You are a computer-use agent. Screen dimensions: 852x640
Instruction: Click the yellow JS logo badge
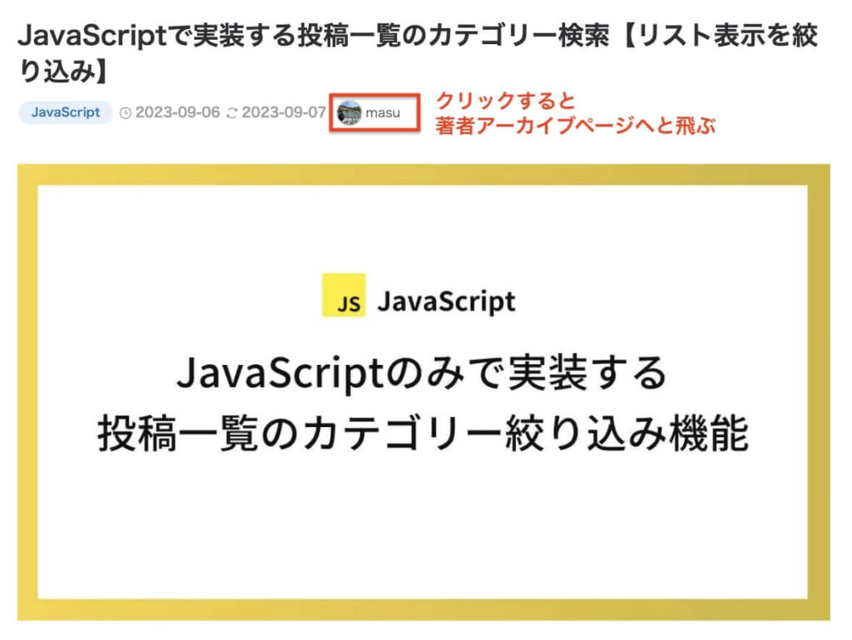click(x=344, y=295)
